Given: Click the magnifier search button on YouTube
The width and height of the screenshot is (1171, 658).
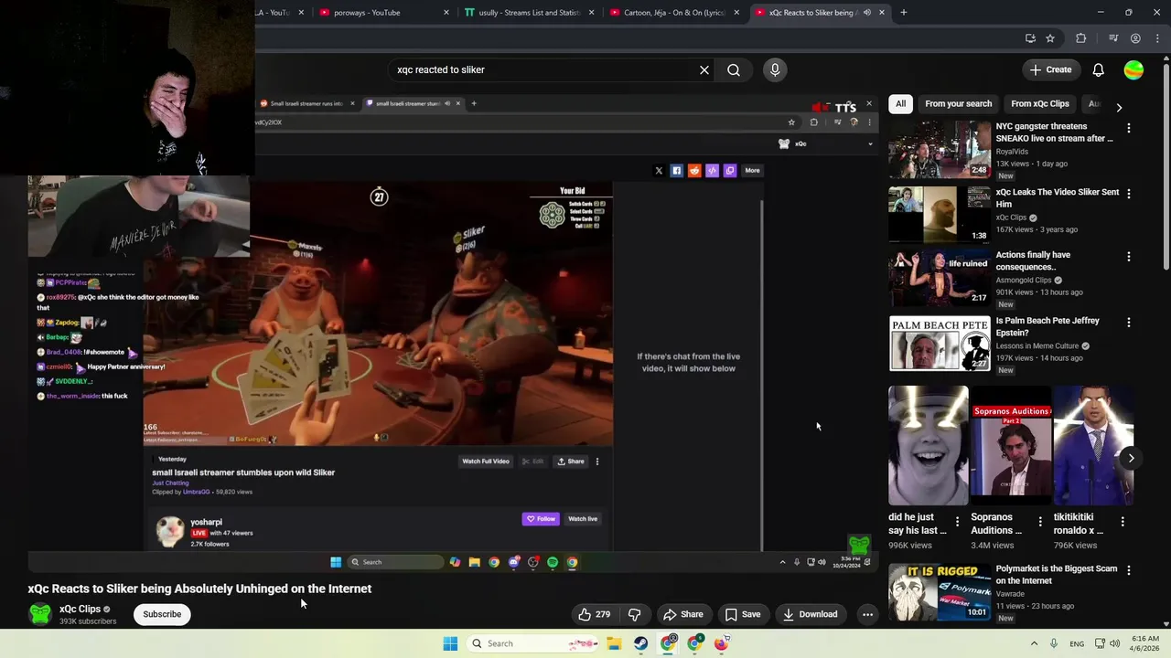Looking at the screenshot, I should pyautogui.click(x=734, y=69).
